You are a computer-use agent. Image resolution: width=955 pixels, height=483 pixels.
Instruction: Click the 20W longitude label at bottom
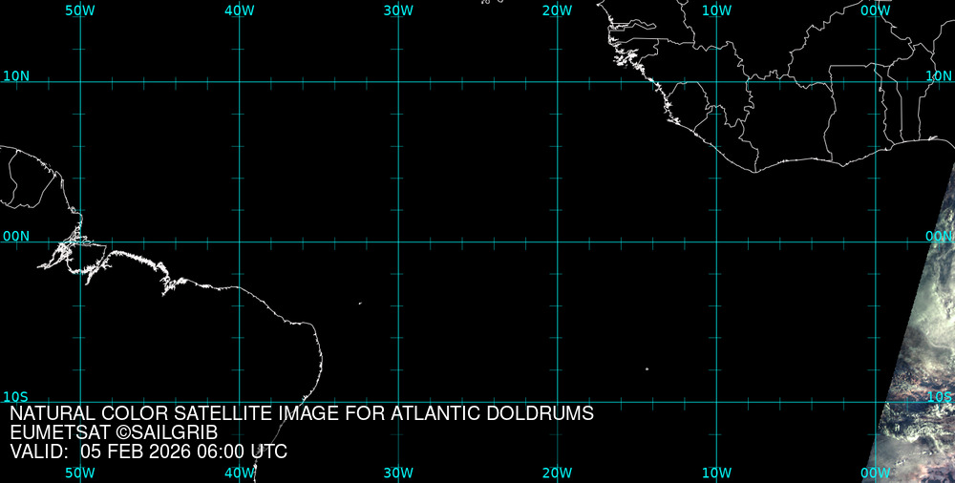557,472
